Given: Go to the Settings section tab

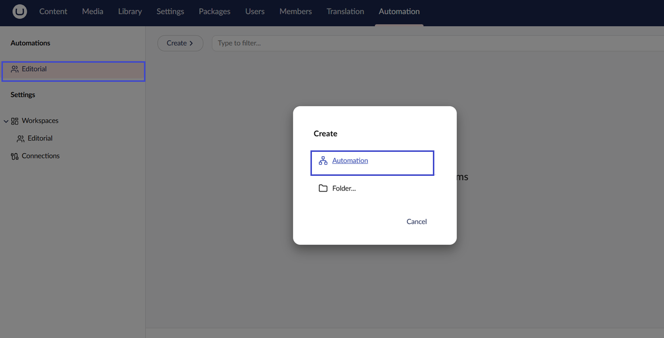Looking at the screenshot, I should click(x=170, y=11).
